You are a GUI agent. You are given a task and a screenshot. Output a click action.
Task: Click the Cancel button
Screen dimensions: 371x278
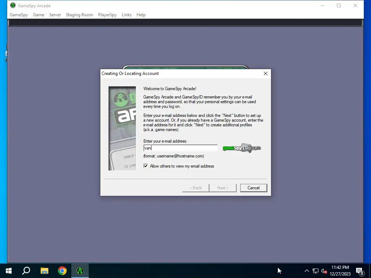tap(253, 188)
